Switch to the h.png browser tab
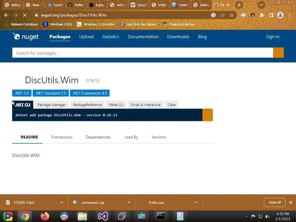Viewport: 296px width, 222px height. [97, 5]
